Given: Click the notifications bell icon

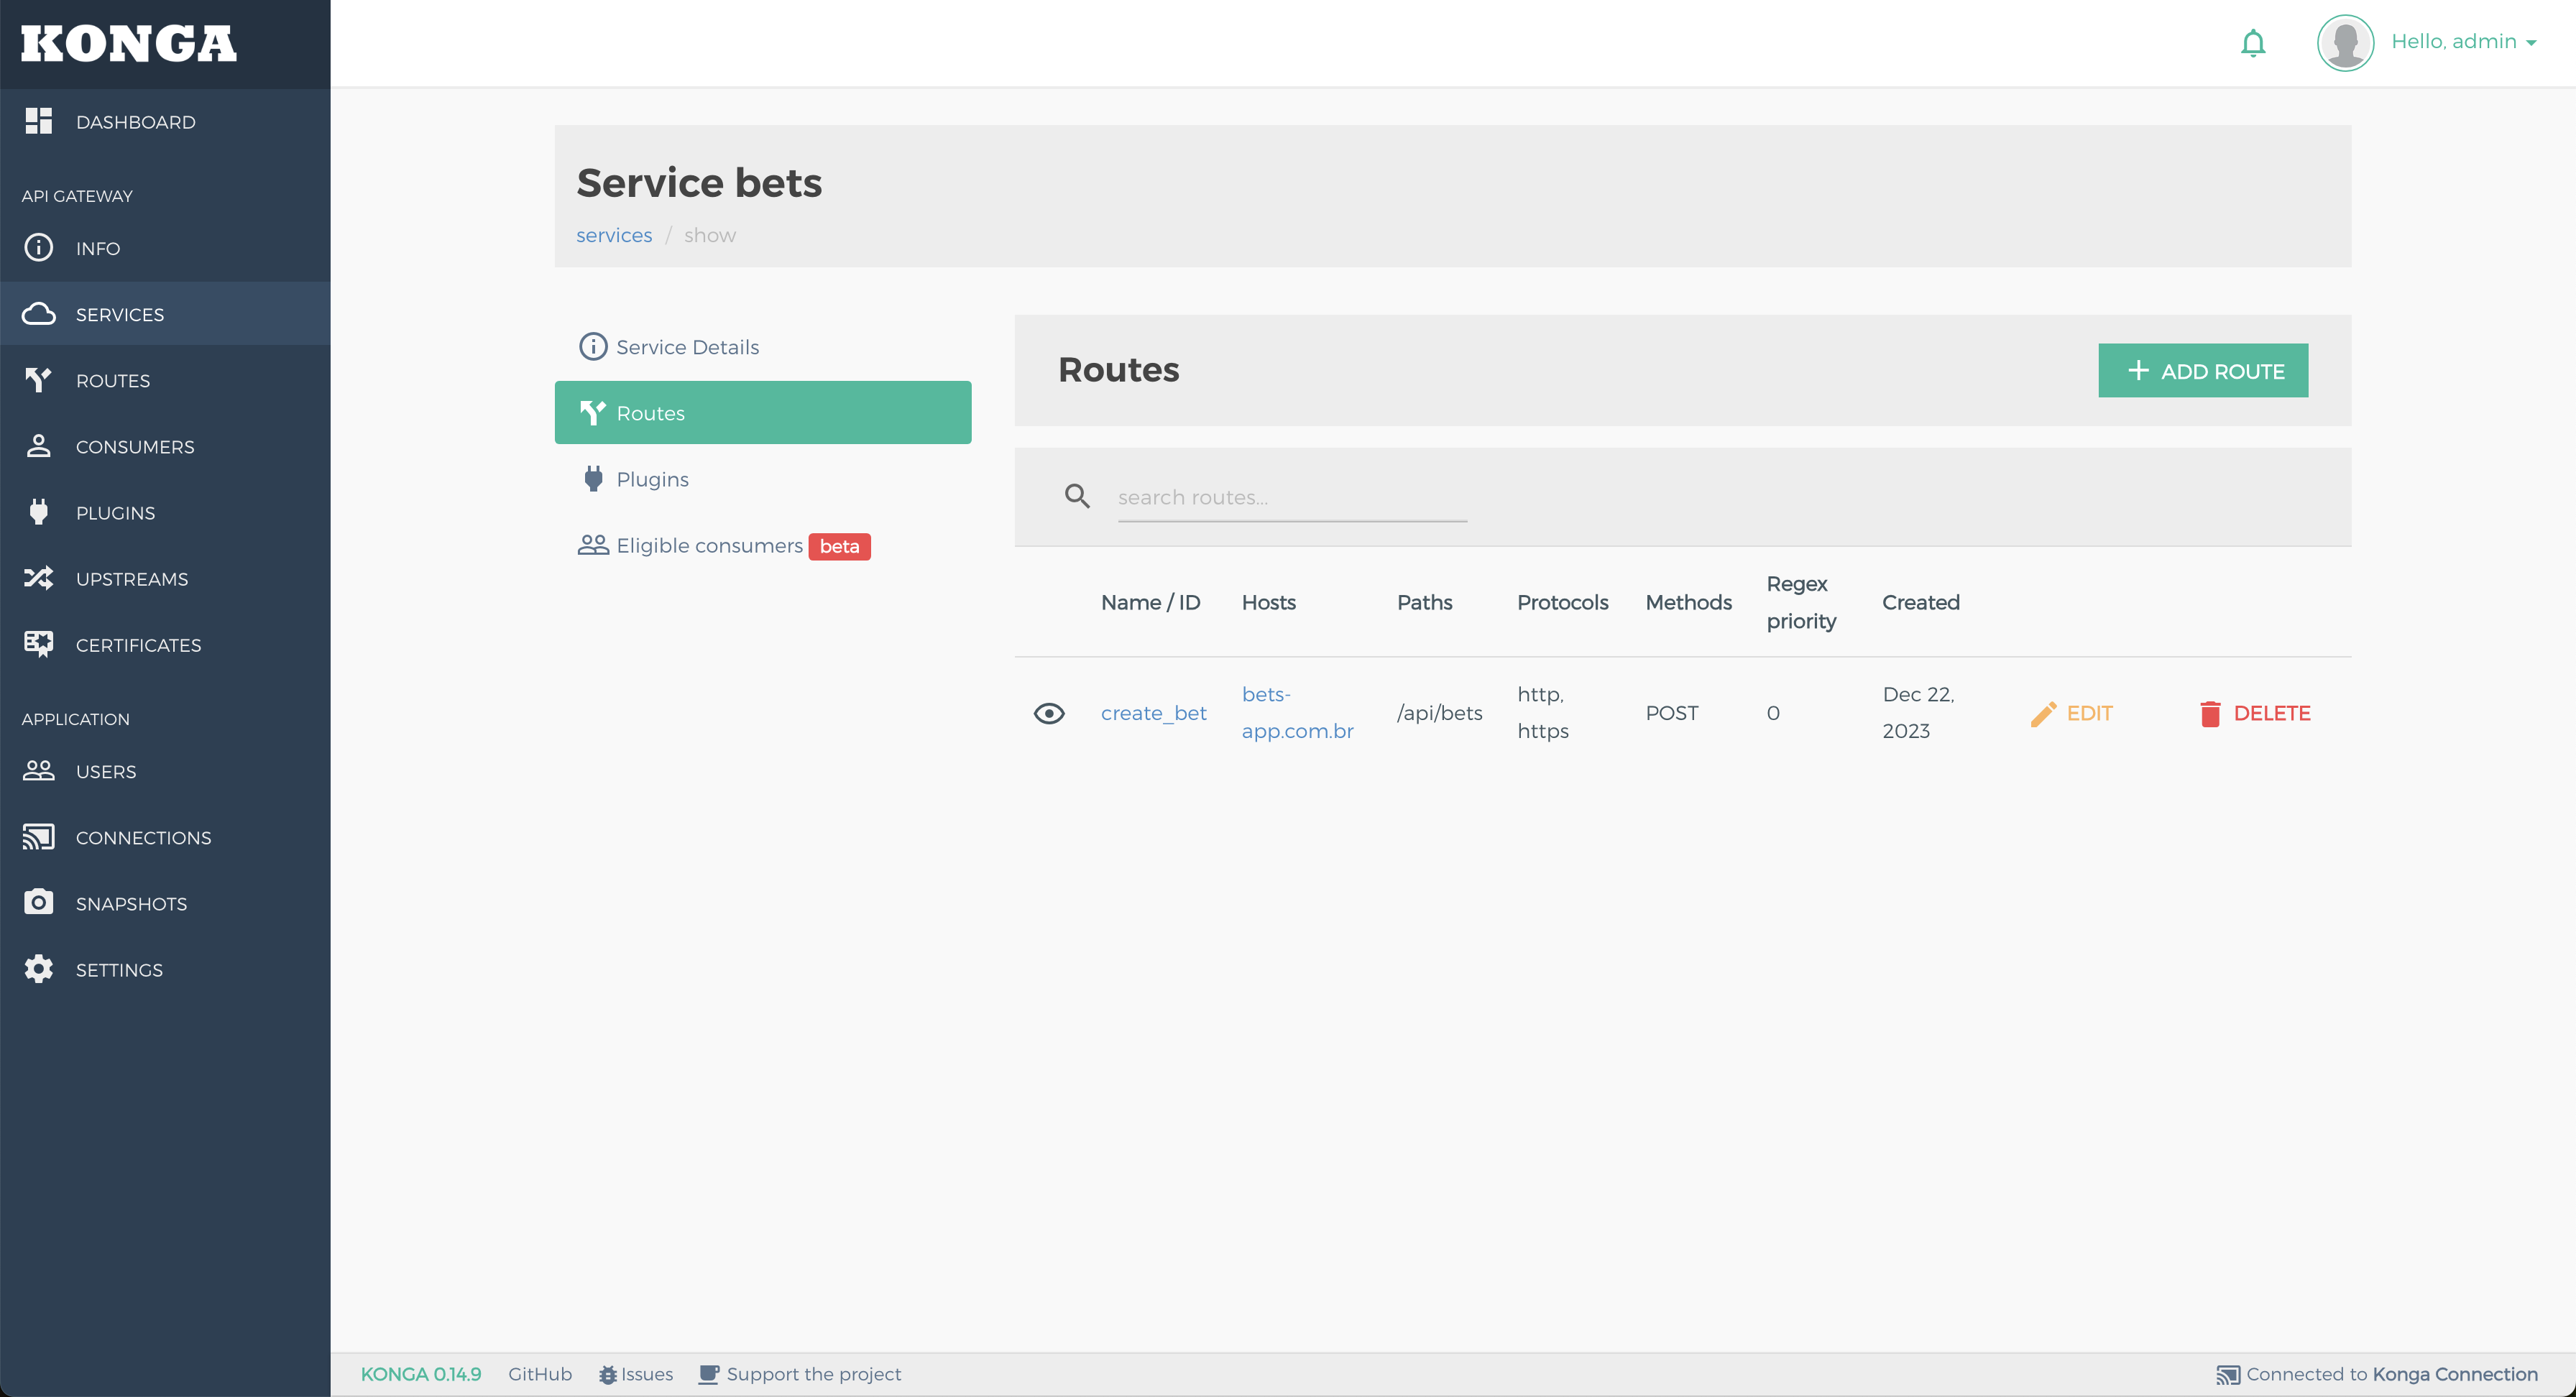Looking at the screenshot, I should 2252,43.
